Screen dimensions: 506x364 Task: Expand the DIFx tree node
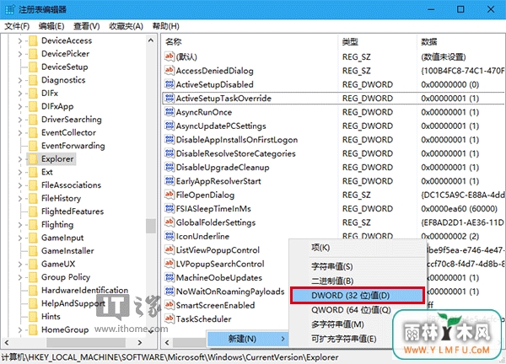[20, 94]
